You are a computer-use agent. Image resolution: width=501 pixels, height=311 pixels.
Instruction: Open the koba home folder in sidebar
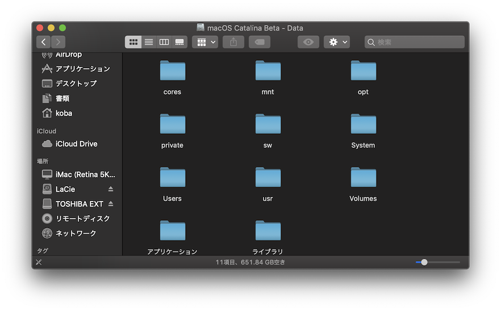click(x=57, y=113)
